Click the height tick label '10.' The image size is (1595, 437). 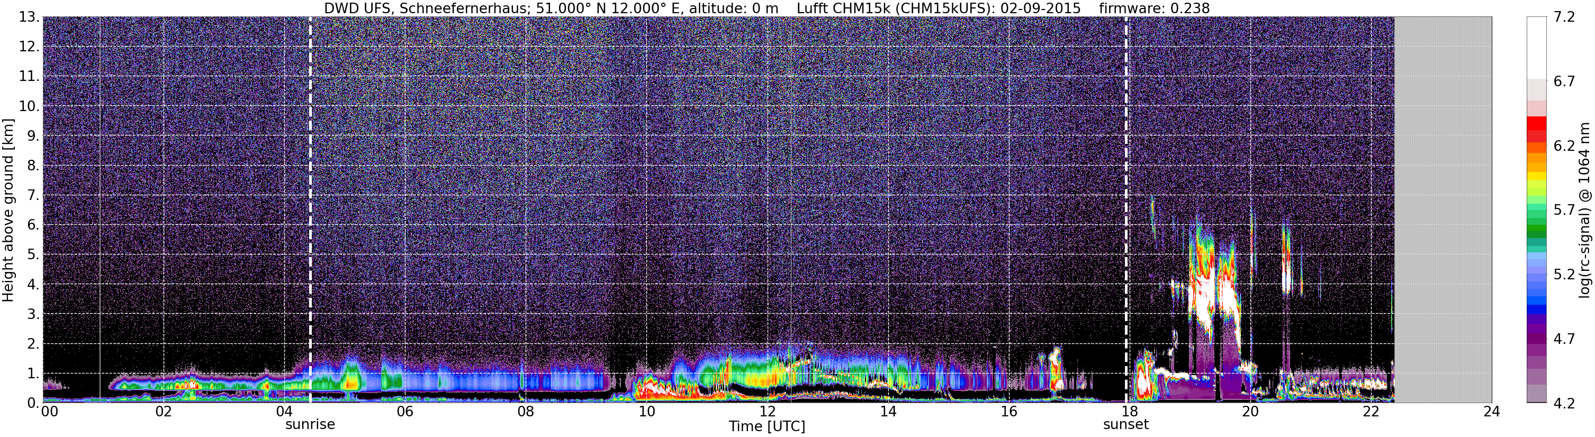29,106
